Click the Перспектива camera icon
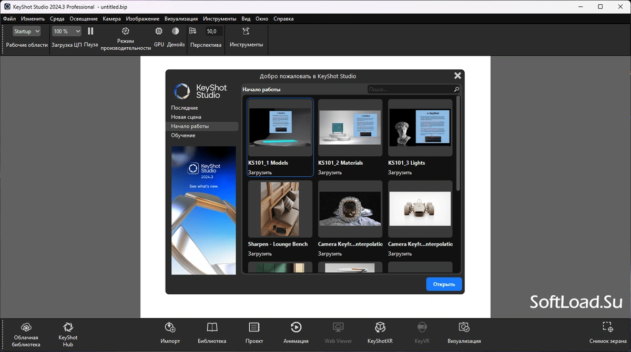631x352 pixels. pyautogui.click(x=193, y=31)
